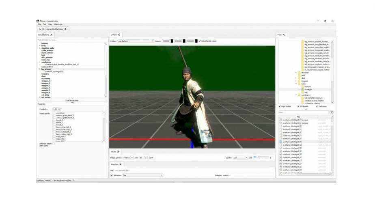Select vambraces_full_lamellar_medium_iron_01 entry
The width and height of the screenshot is (375, 211).
pyautogui.click(x=62, y=65)
